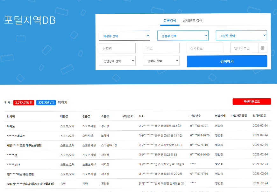Select the 킬*****이스 동성로점 business name
This screenshot has height=192, width=277.
coord(20,174)
